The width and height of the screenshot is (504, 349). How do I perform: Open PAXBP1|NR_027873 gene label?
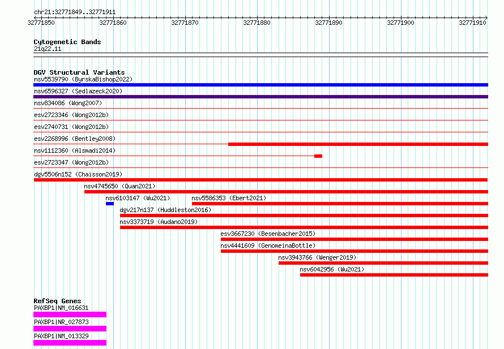(x=61, y=322)
